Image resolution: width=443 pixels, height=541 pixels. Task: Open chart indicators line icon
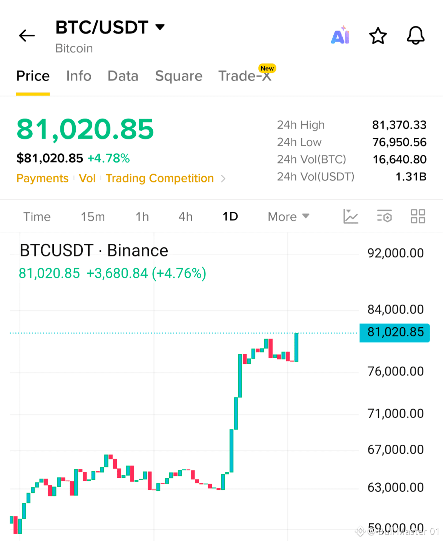(351, 216)
